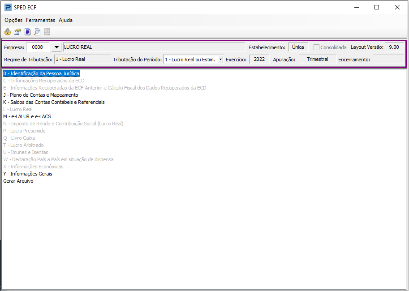The image size is (409, 291).
Task: Minimize the SPED ECF window
Action: pyautogui.click(x=357, y=7)
